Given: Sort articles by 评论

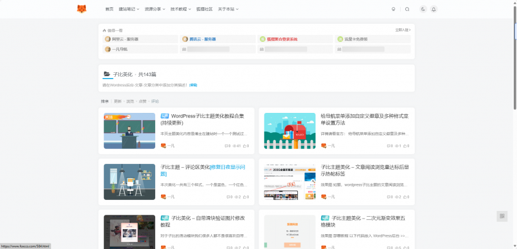Looking at the screenshot, I should [x=155, y=101].
